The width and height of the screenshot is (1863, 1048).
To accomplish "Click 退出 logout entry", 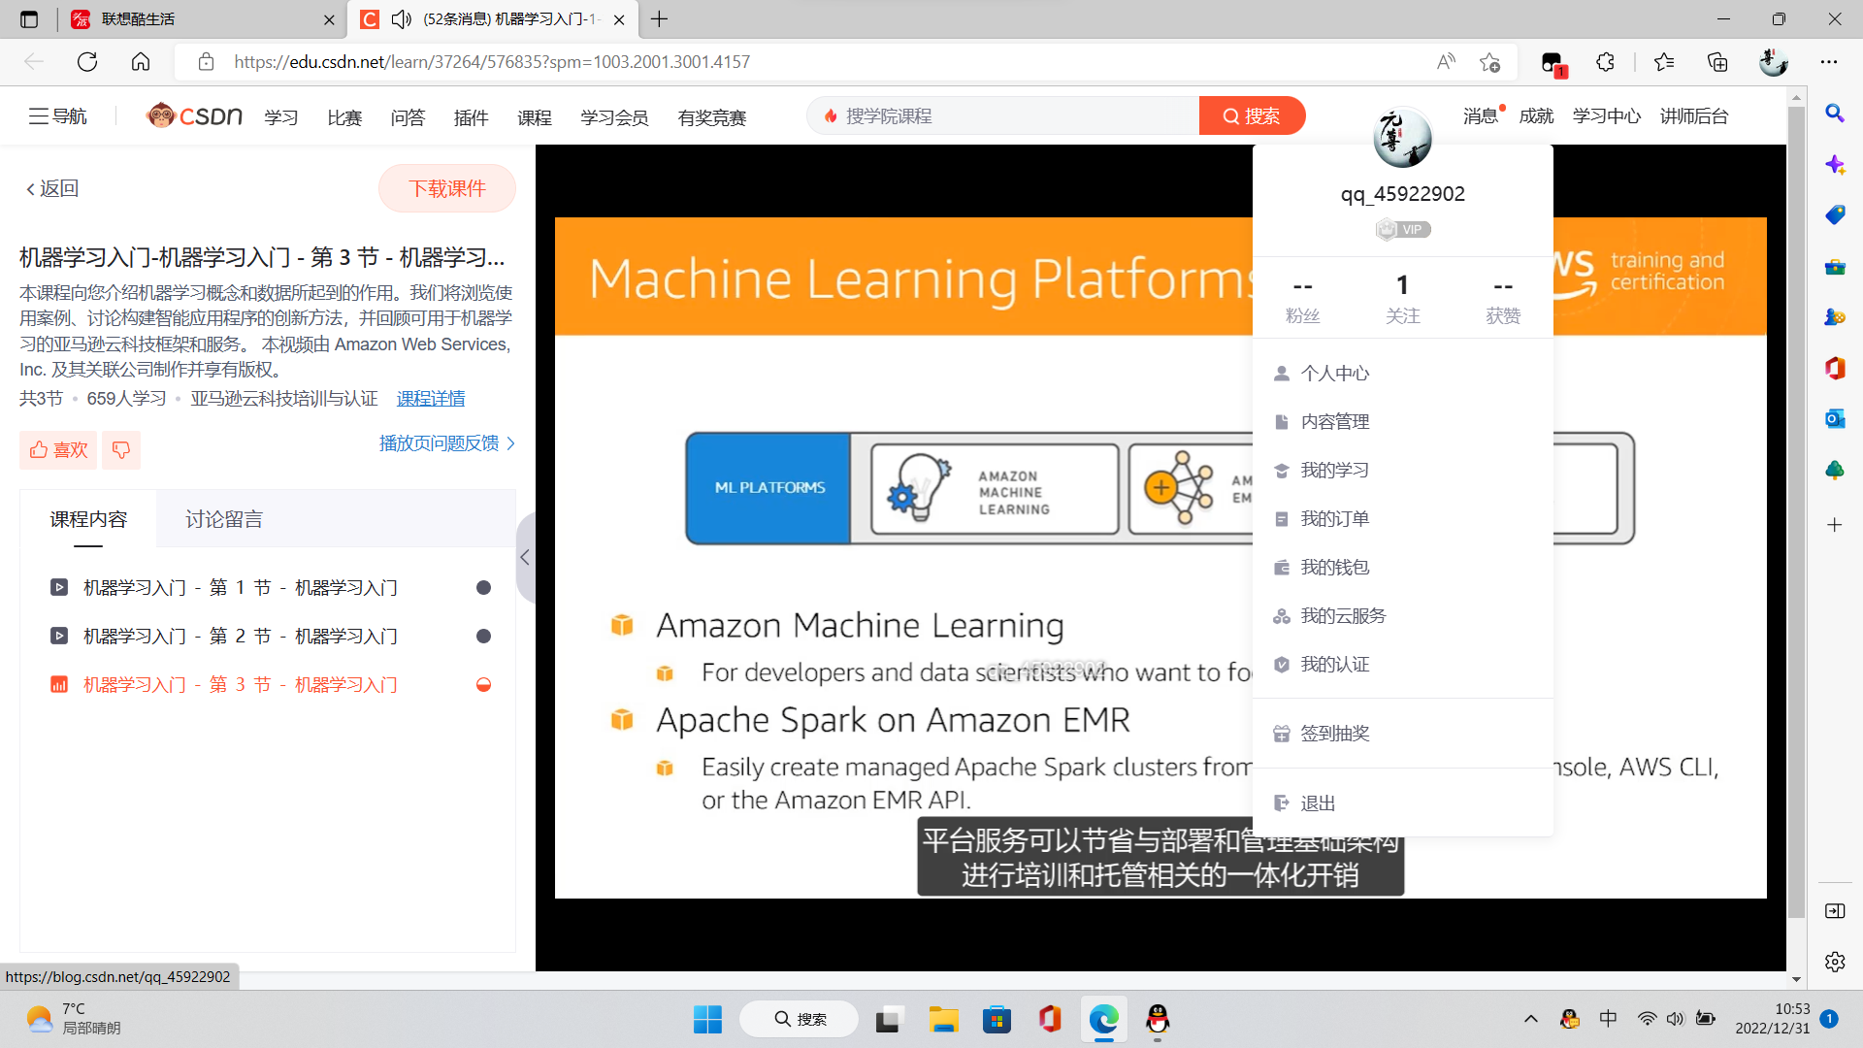I will point(1318,803).
